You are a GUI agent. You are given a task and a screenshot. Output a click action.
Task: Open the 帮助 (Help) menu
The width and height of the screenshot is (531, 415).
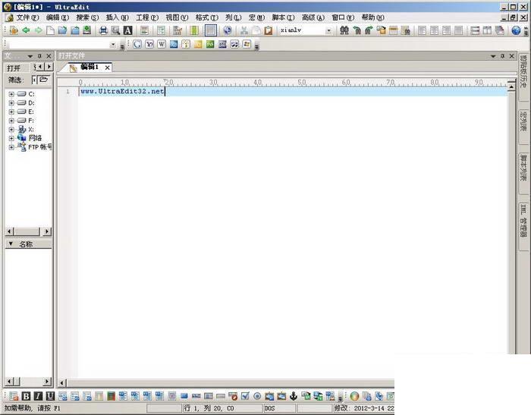[373, 17]
